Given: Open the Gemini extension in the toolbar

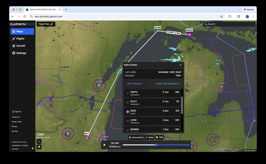Looking at the screenshot, I should tap(249, 9).
